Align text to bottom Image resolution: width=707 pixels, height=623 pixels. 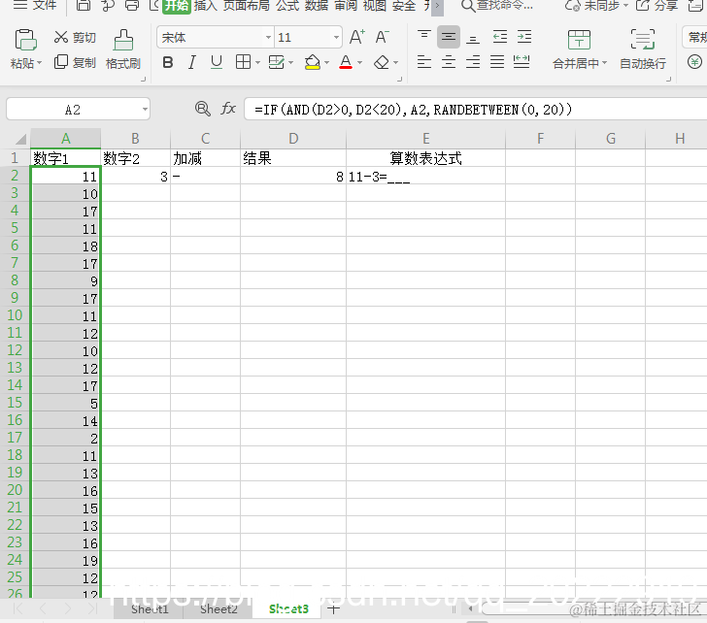pos(473,37)
